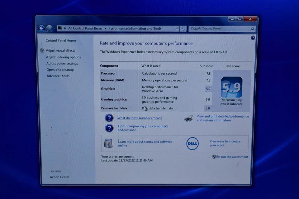Open Tips for improving your computer's performance
The width and height of the screenshot is (299, 199).
point(143,128)
